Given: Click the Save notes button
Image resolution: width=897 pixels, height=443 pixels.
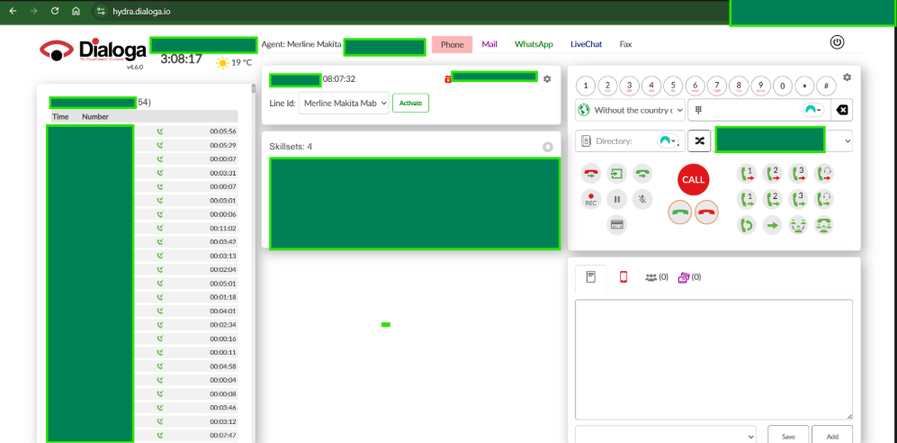Looking at the screenshot, I should click(x=787, y=436).
